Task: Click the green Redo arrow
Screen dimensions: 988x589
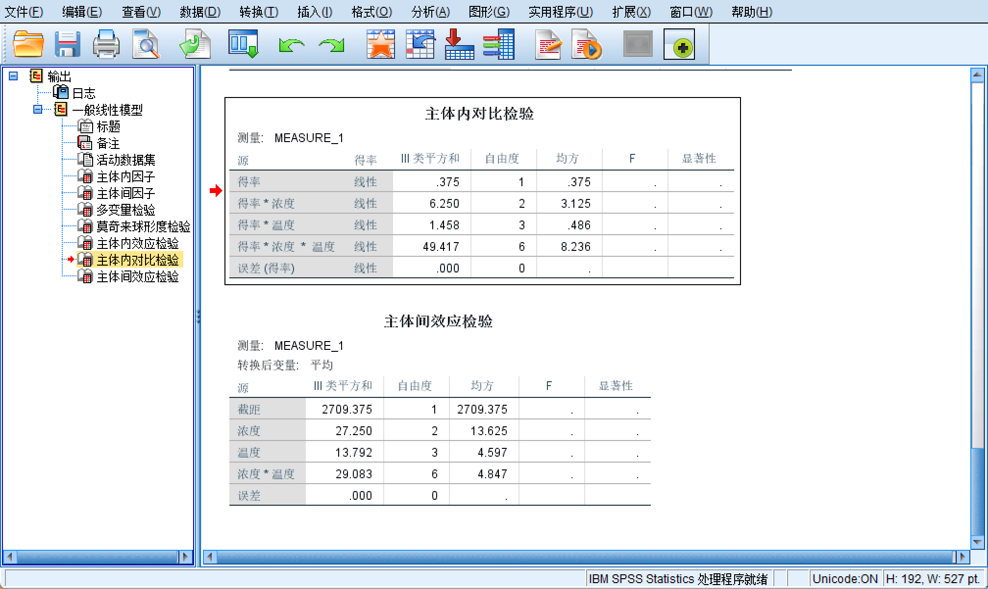Action: point(331,46)
